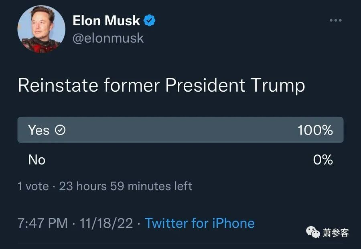Click the 1 vote count text

(33, 186)
